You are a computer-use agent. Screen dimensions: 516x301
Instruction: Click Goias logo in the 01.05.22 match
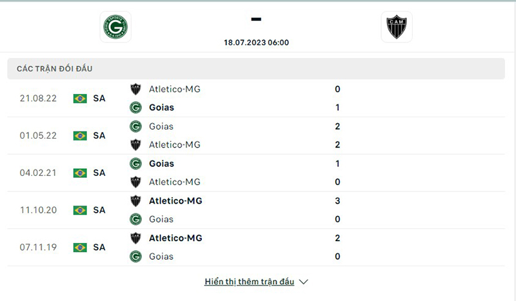tap(135, 126)
